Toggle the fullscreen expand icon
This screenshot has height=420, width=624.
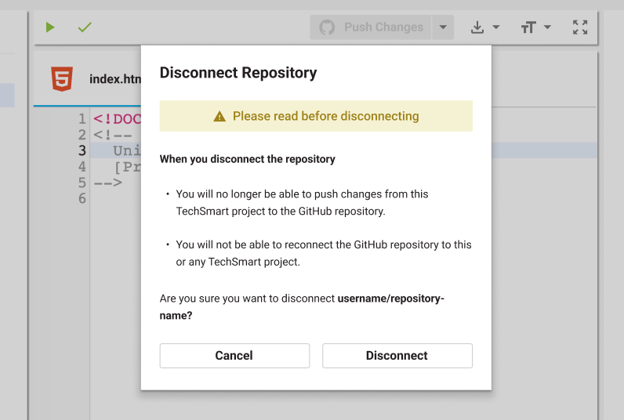pos(580,27)
